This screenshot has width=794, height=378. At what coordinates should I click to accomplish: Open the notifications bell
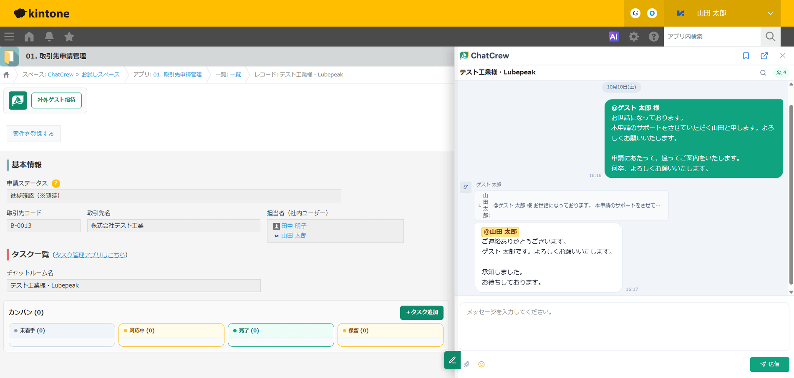(49, 37)
